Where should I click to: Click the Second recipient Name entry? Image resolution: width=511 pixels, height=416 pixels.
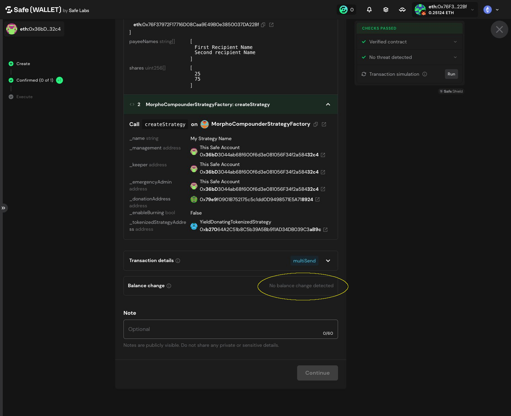pyautogui.click(x=225, y=52)
